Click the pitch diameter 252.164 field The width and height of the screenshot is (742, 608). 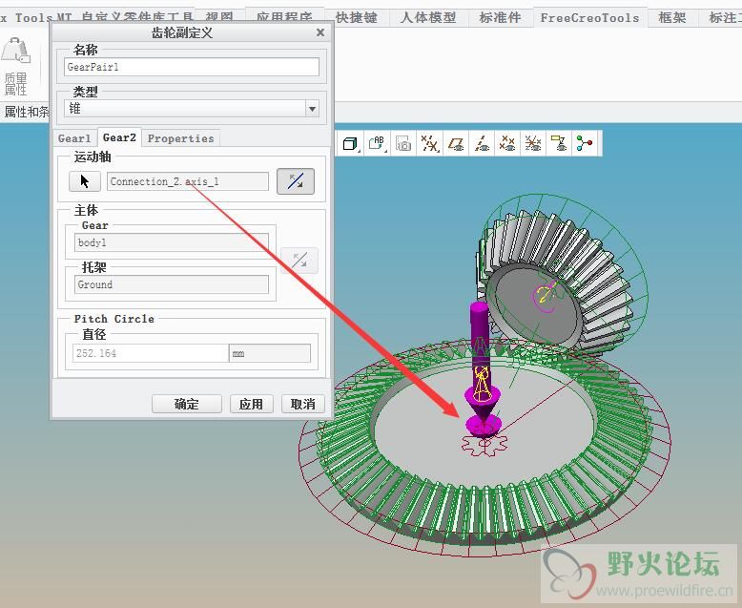tap(151, 353)
